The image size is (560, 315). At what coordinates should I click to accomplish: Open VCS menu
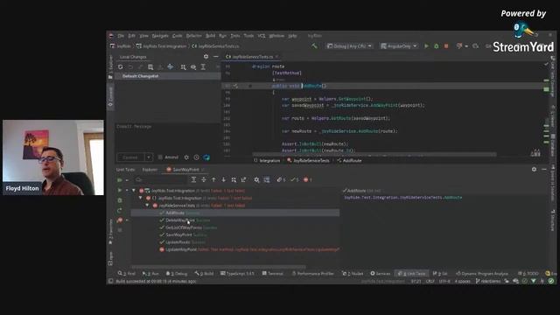262,36
